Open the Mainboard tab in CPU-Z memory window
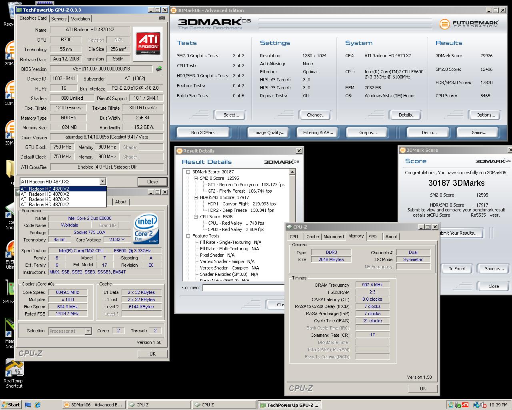This screenshot has height=410, width=512. click(334, 237)
